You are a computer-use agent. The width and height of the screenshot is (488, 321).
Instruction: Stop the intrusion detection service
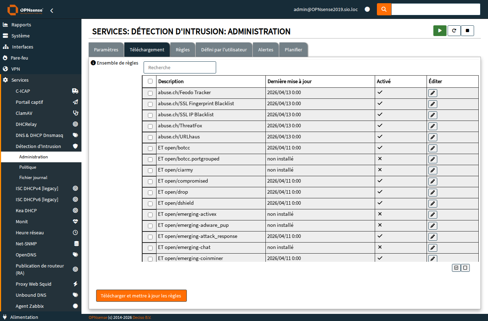(x=467, y=31)
